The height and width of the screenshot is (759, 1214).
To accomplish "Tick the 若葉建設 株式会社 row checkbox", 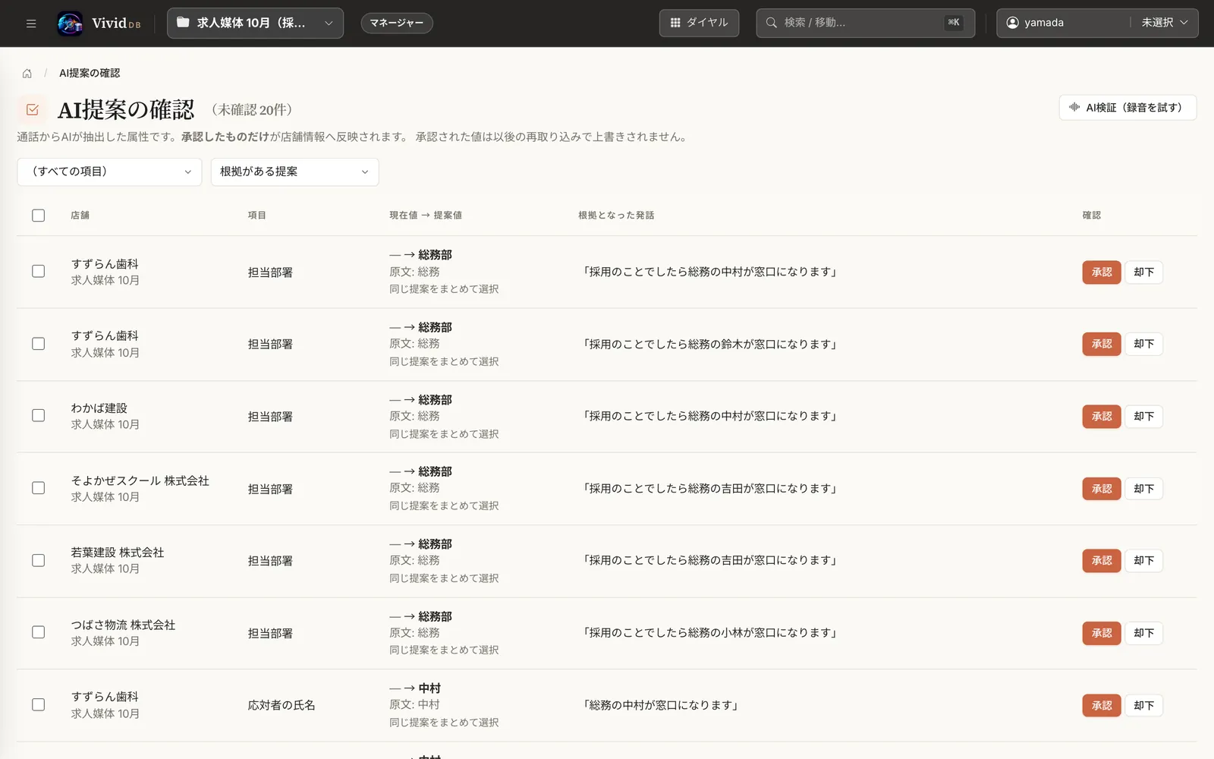I will [39, 560].
